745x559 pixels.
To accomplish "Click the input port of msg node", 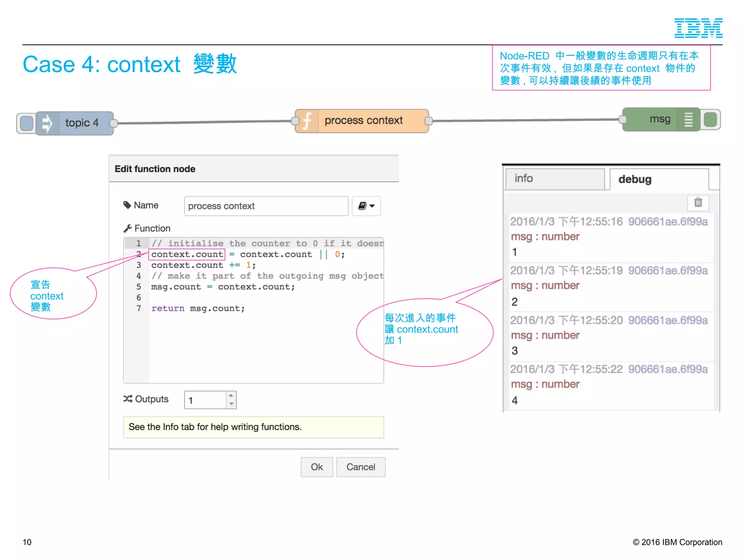I will 622,119.
